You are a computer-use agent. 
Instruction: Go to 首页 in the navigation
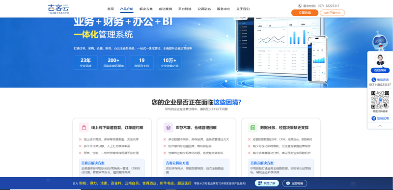[x=111, y=9]
